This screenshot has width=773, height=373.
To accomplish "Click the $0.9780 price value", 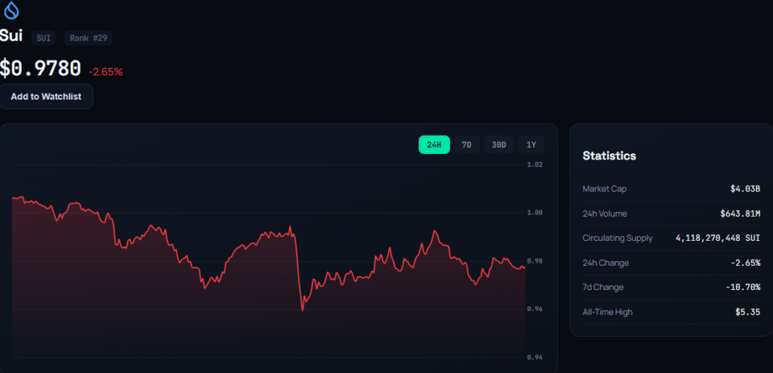I will pyautogui.click(x=41, y=69).
